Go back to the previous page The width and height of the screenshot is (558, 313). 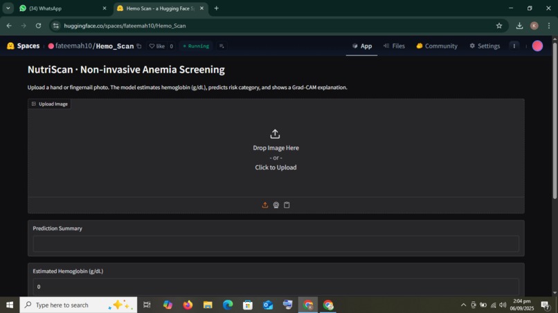click(9, 26)
